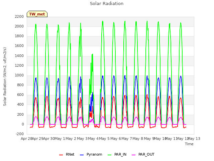The width and height of the screenshot is (214, 161).
Task: Click the May 4 x-axis tick label
Action: [93, 139]
